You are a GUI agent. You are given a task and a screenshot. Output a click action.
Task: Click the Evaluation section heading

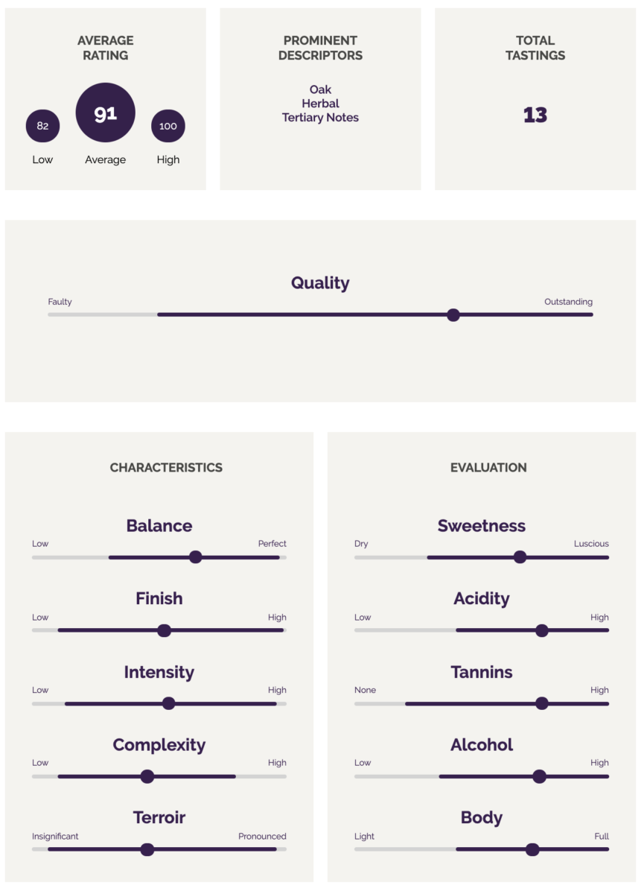[488, 468]
